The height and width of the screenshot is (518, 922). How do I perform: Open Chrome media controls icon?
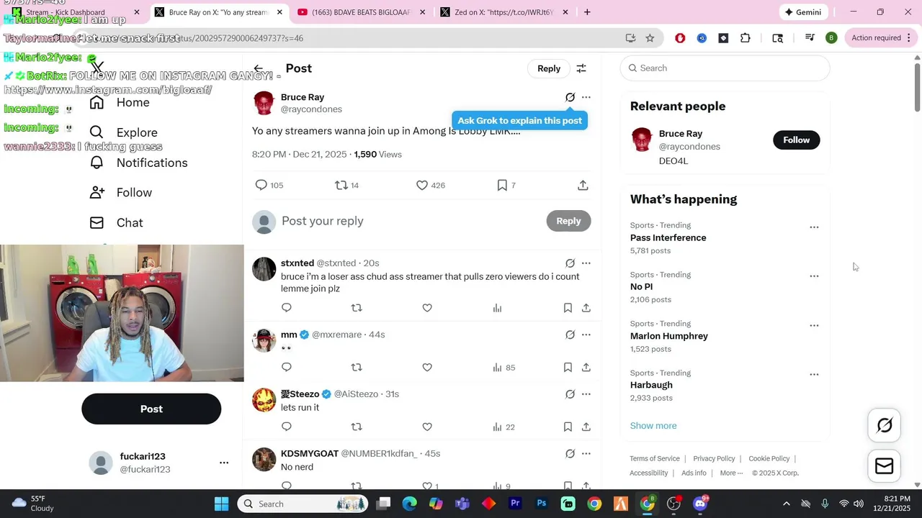pos(810,38)
